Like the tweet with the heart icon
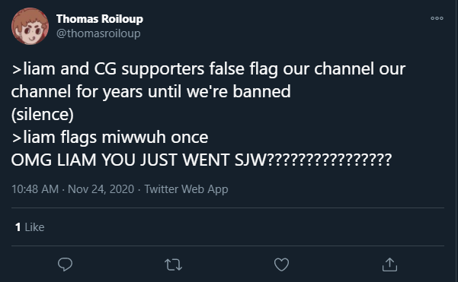458x282 pixels. [x=281, y=265]
